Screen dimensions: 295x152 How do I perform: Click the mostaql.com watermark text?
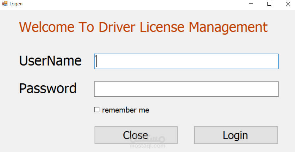coord(147,146)
